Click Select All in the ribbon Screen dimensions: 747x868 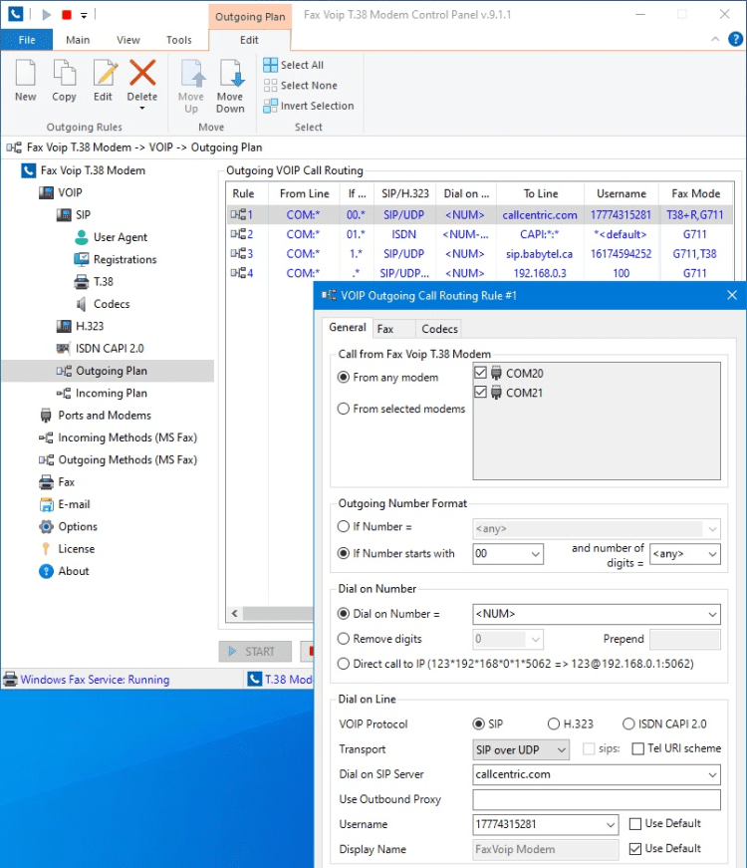click(294, 65)
